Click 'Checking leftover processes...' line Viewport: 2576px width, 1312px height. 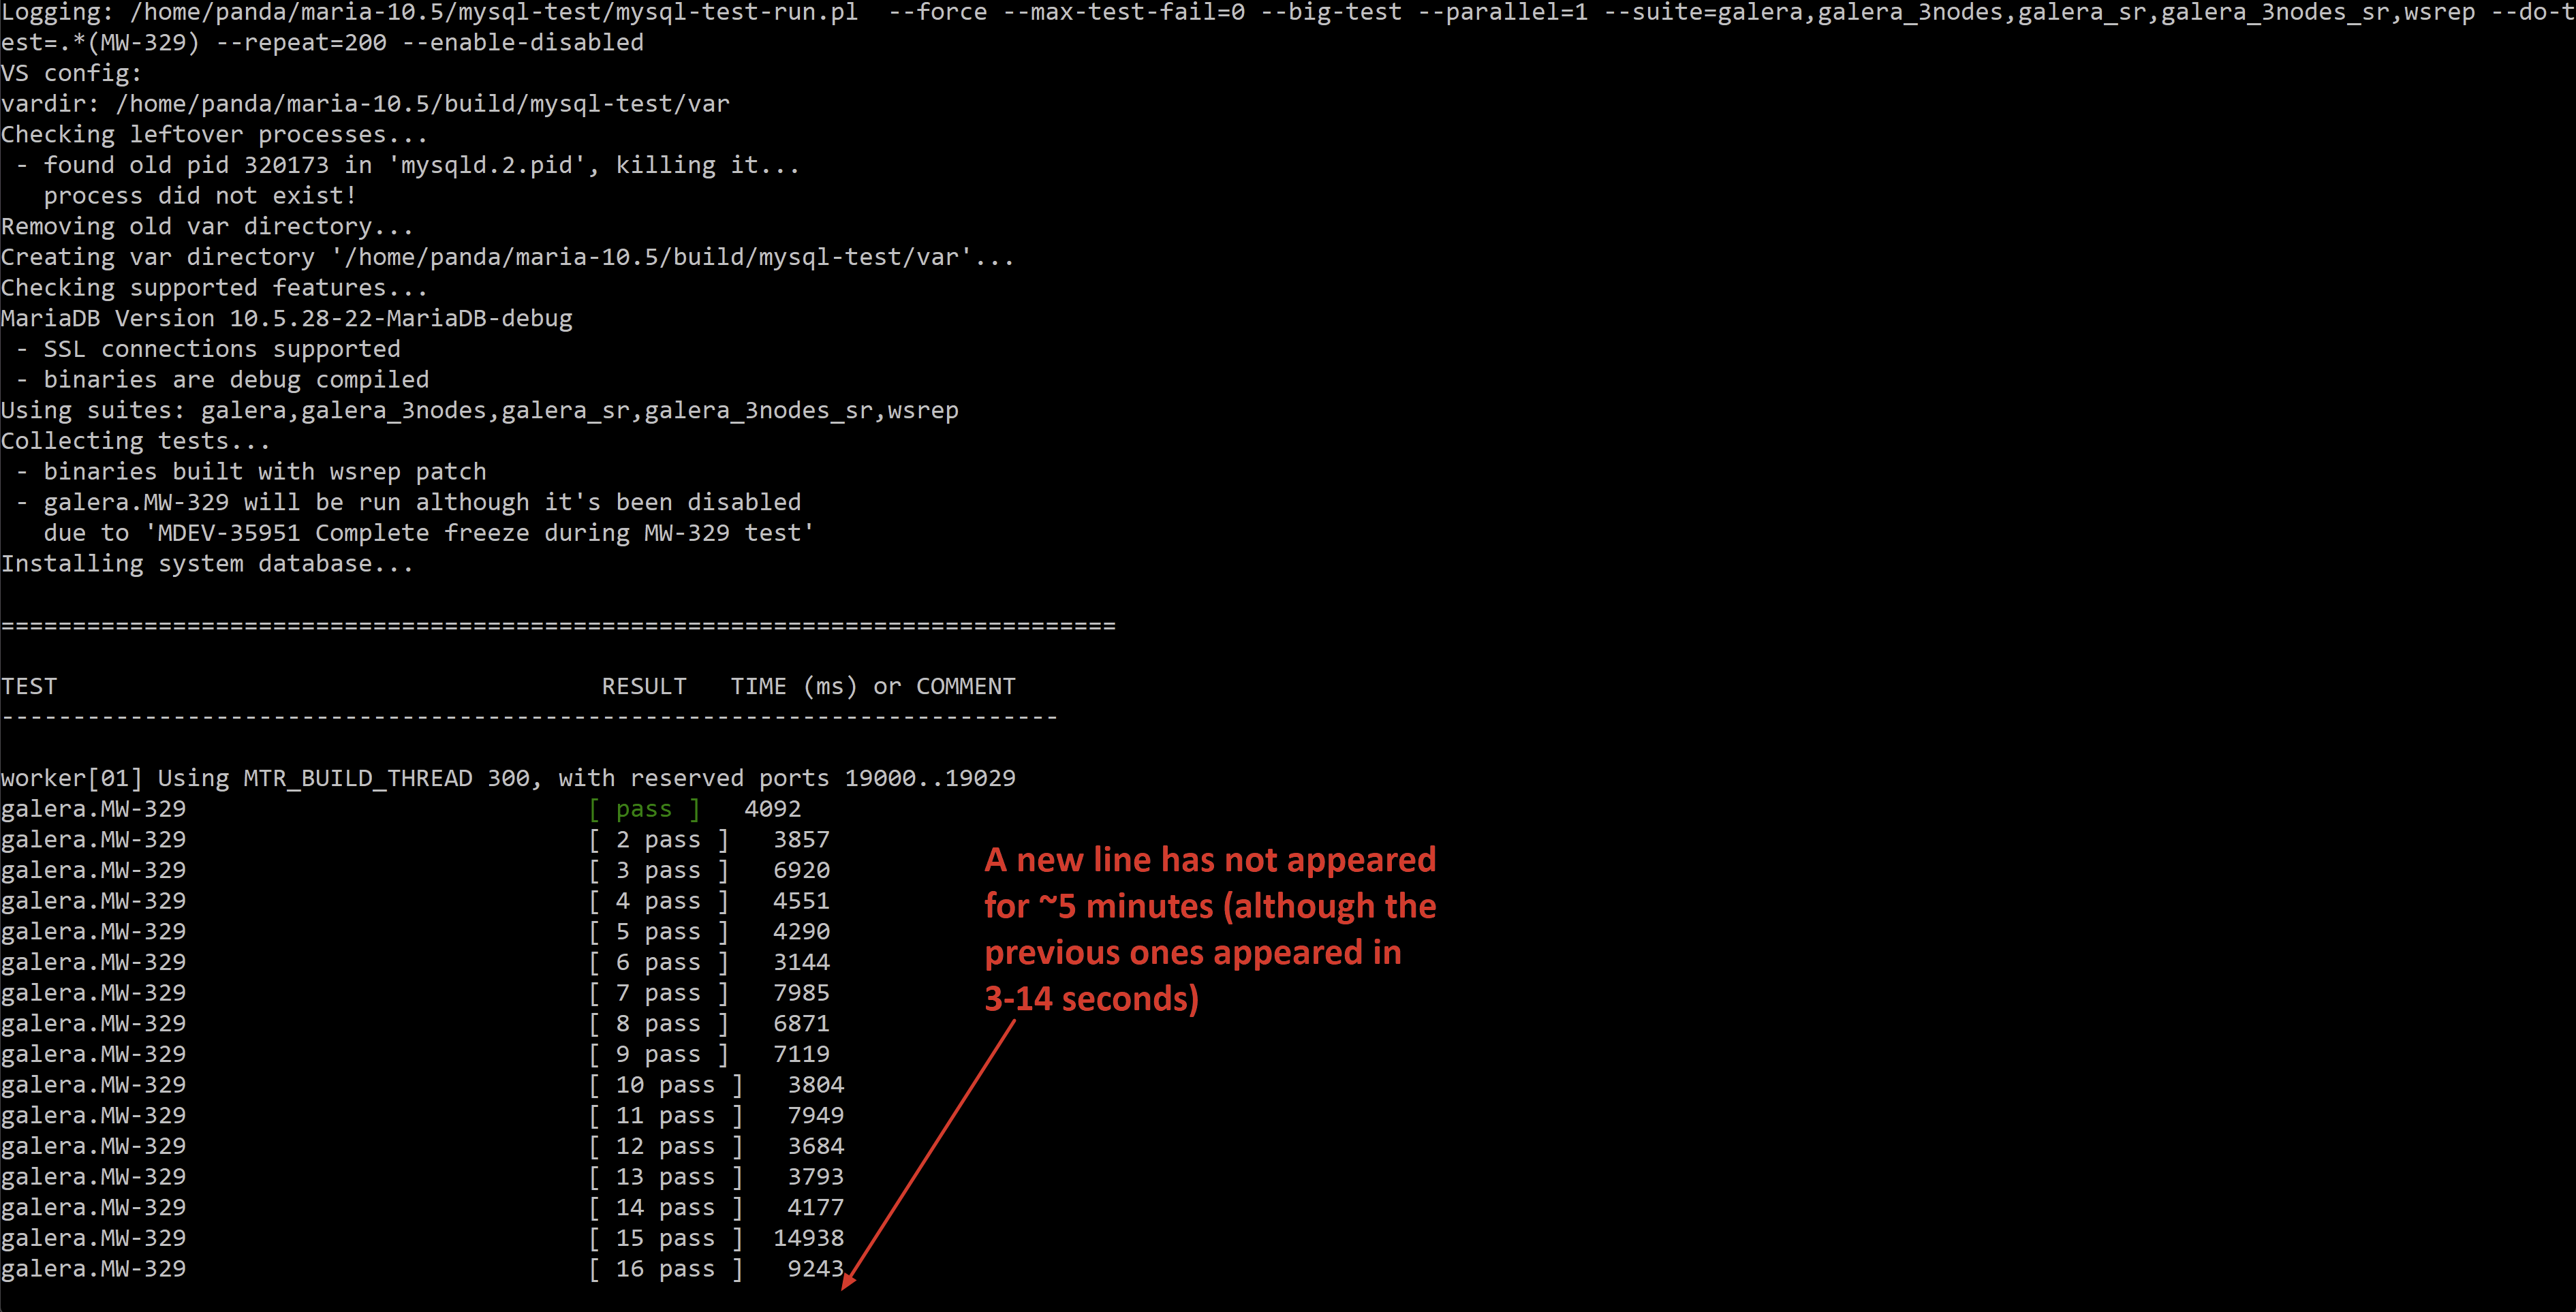coord(214,134)
